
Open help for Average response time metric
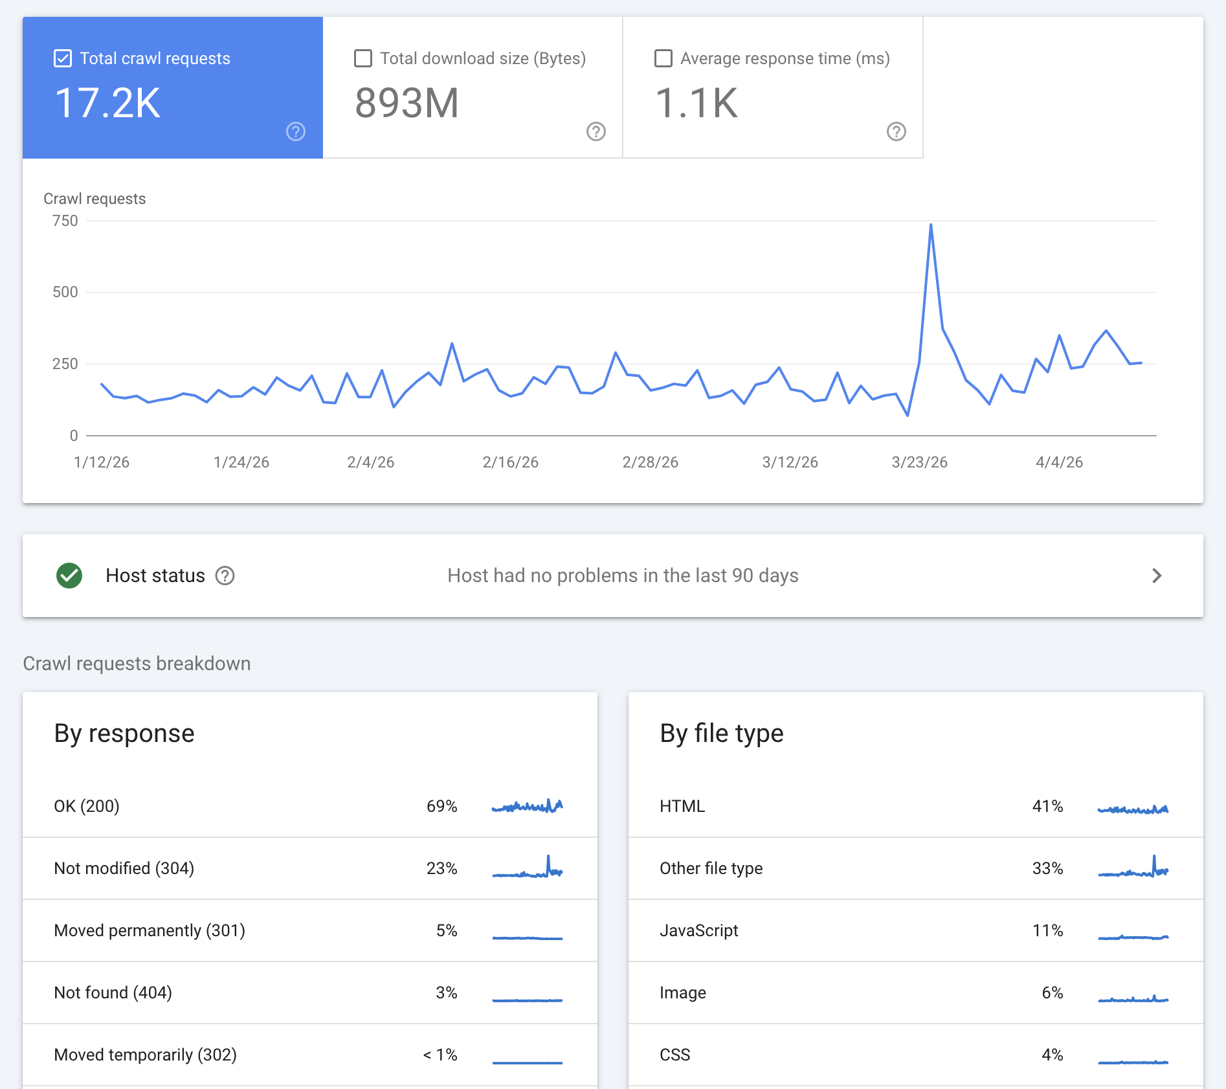(897, 131)
